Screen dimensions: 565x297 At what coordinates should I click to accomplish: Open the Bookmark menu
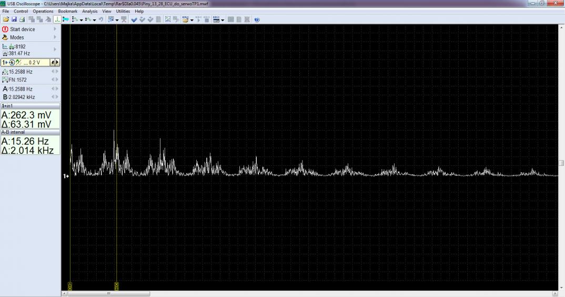coord(67,11)
